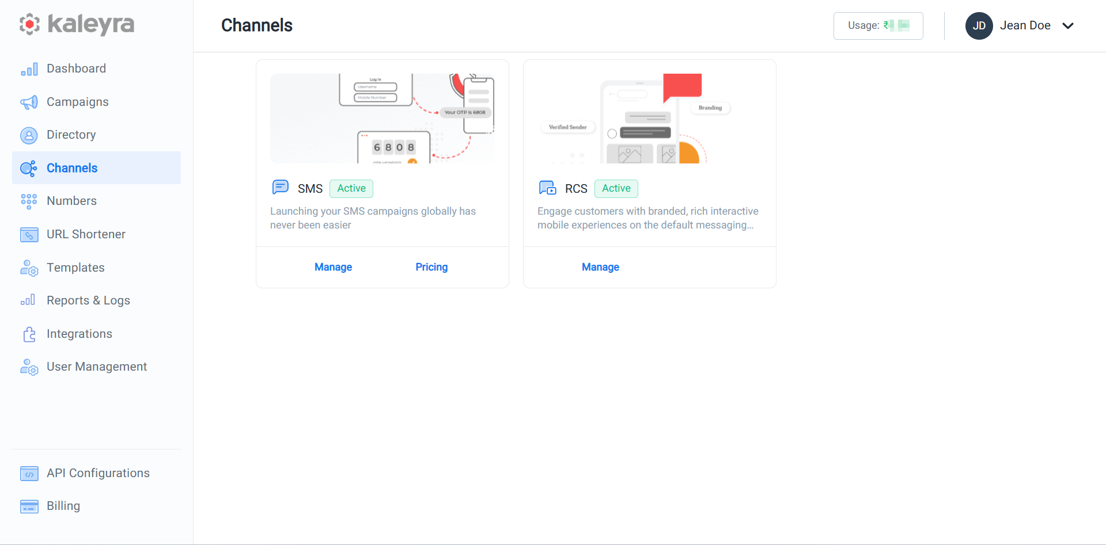
Task: Click the RCS Active status badge
Action: point(616,188)
